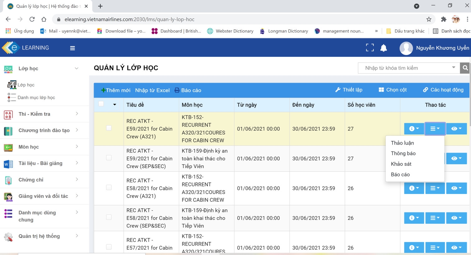471x255 pixels.
Task: Open Các hoạt động activity link
Action: click(443, 90)
